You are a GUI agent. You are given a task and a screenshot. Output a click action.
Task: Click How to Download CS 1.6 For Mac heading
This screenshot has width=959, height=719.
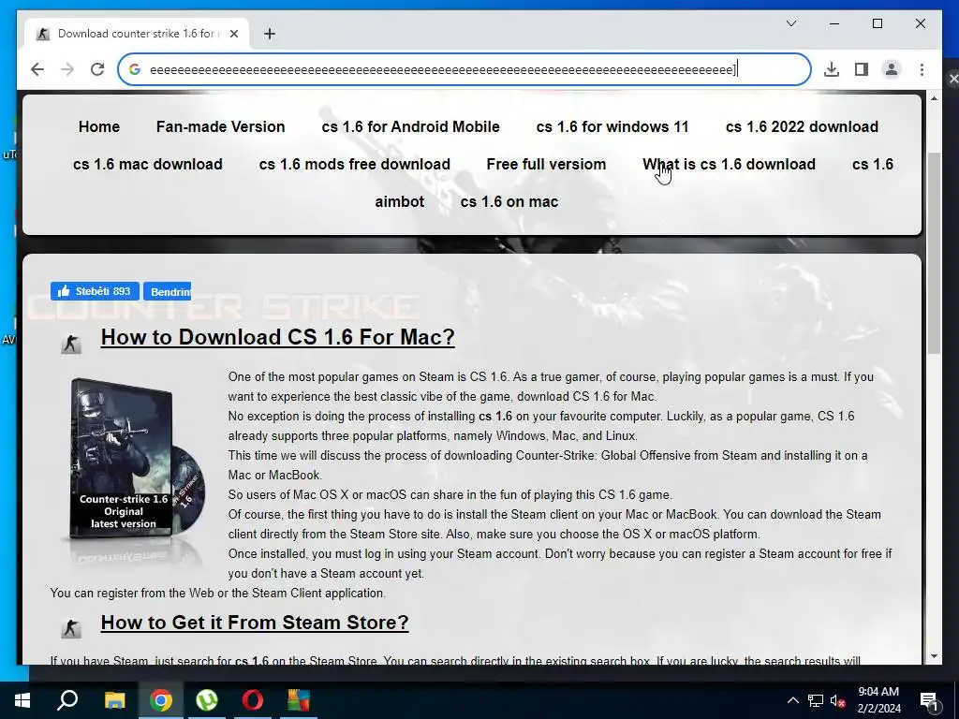[x=277, y=337]
